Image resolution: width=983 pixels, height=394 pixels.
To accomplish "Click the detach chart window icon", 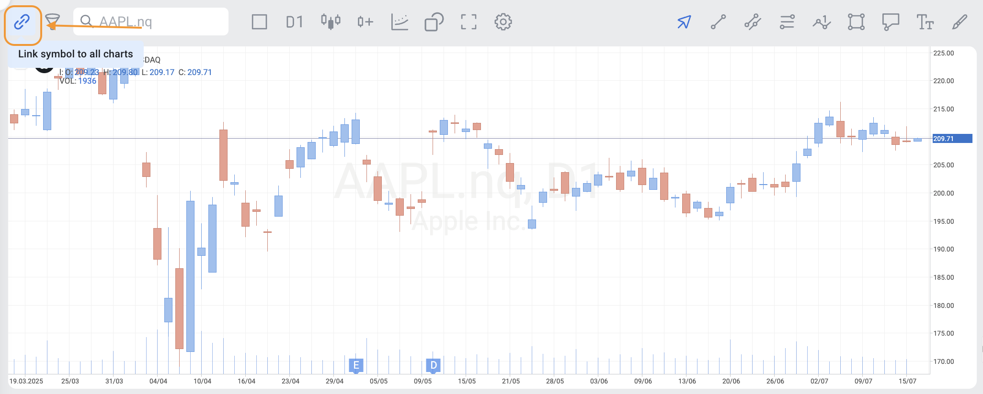I will (x=434, y=22).
